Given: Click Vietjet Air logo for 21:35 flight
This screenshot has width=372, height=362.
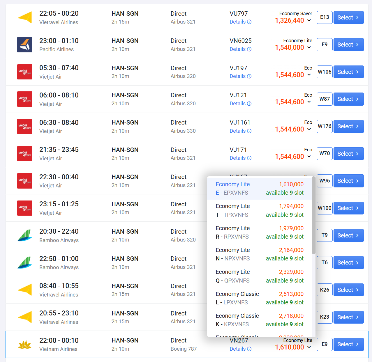Looking at the screenshot, I should click(25, 154).
